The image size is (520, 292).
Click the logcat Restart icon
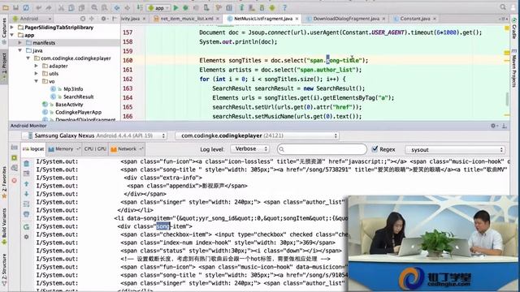[27, 227]
